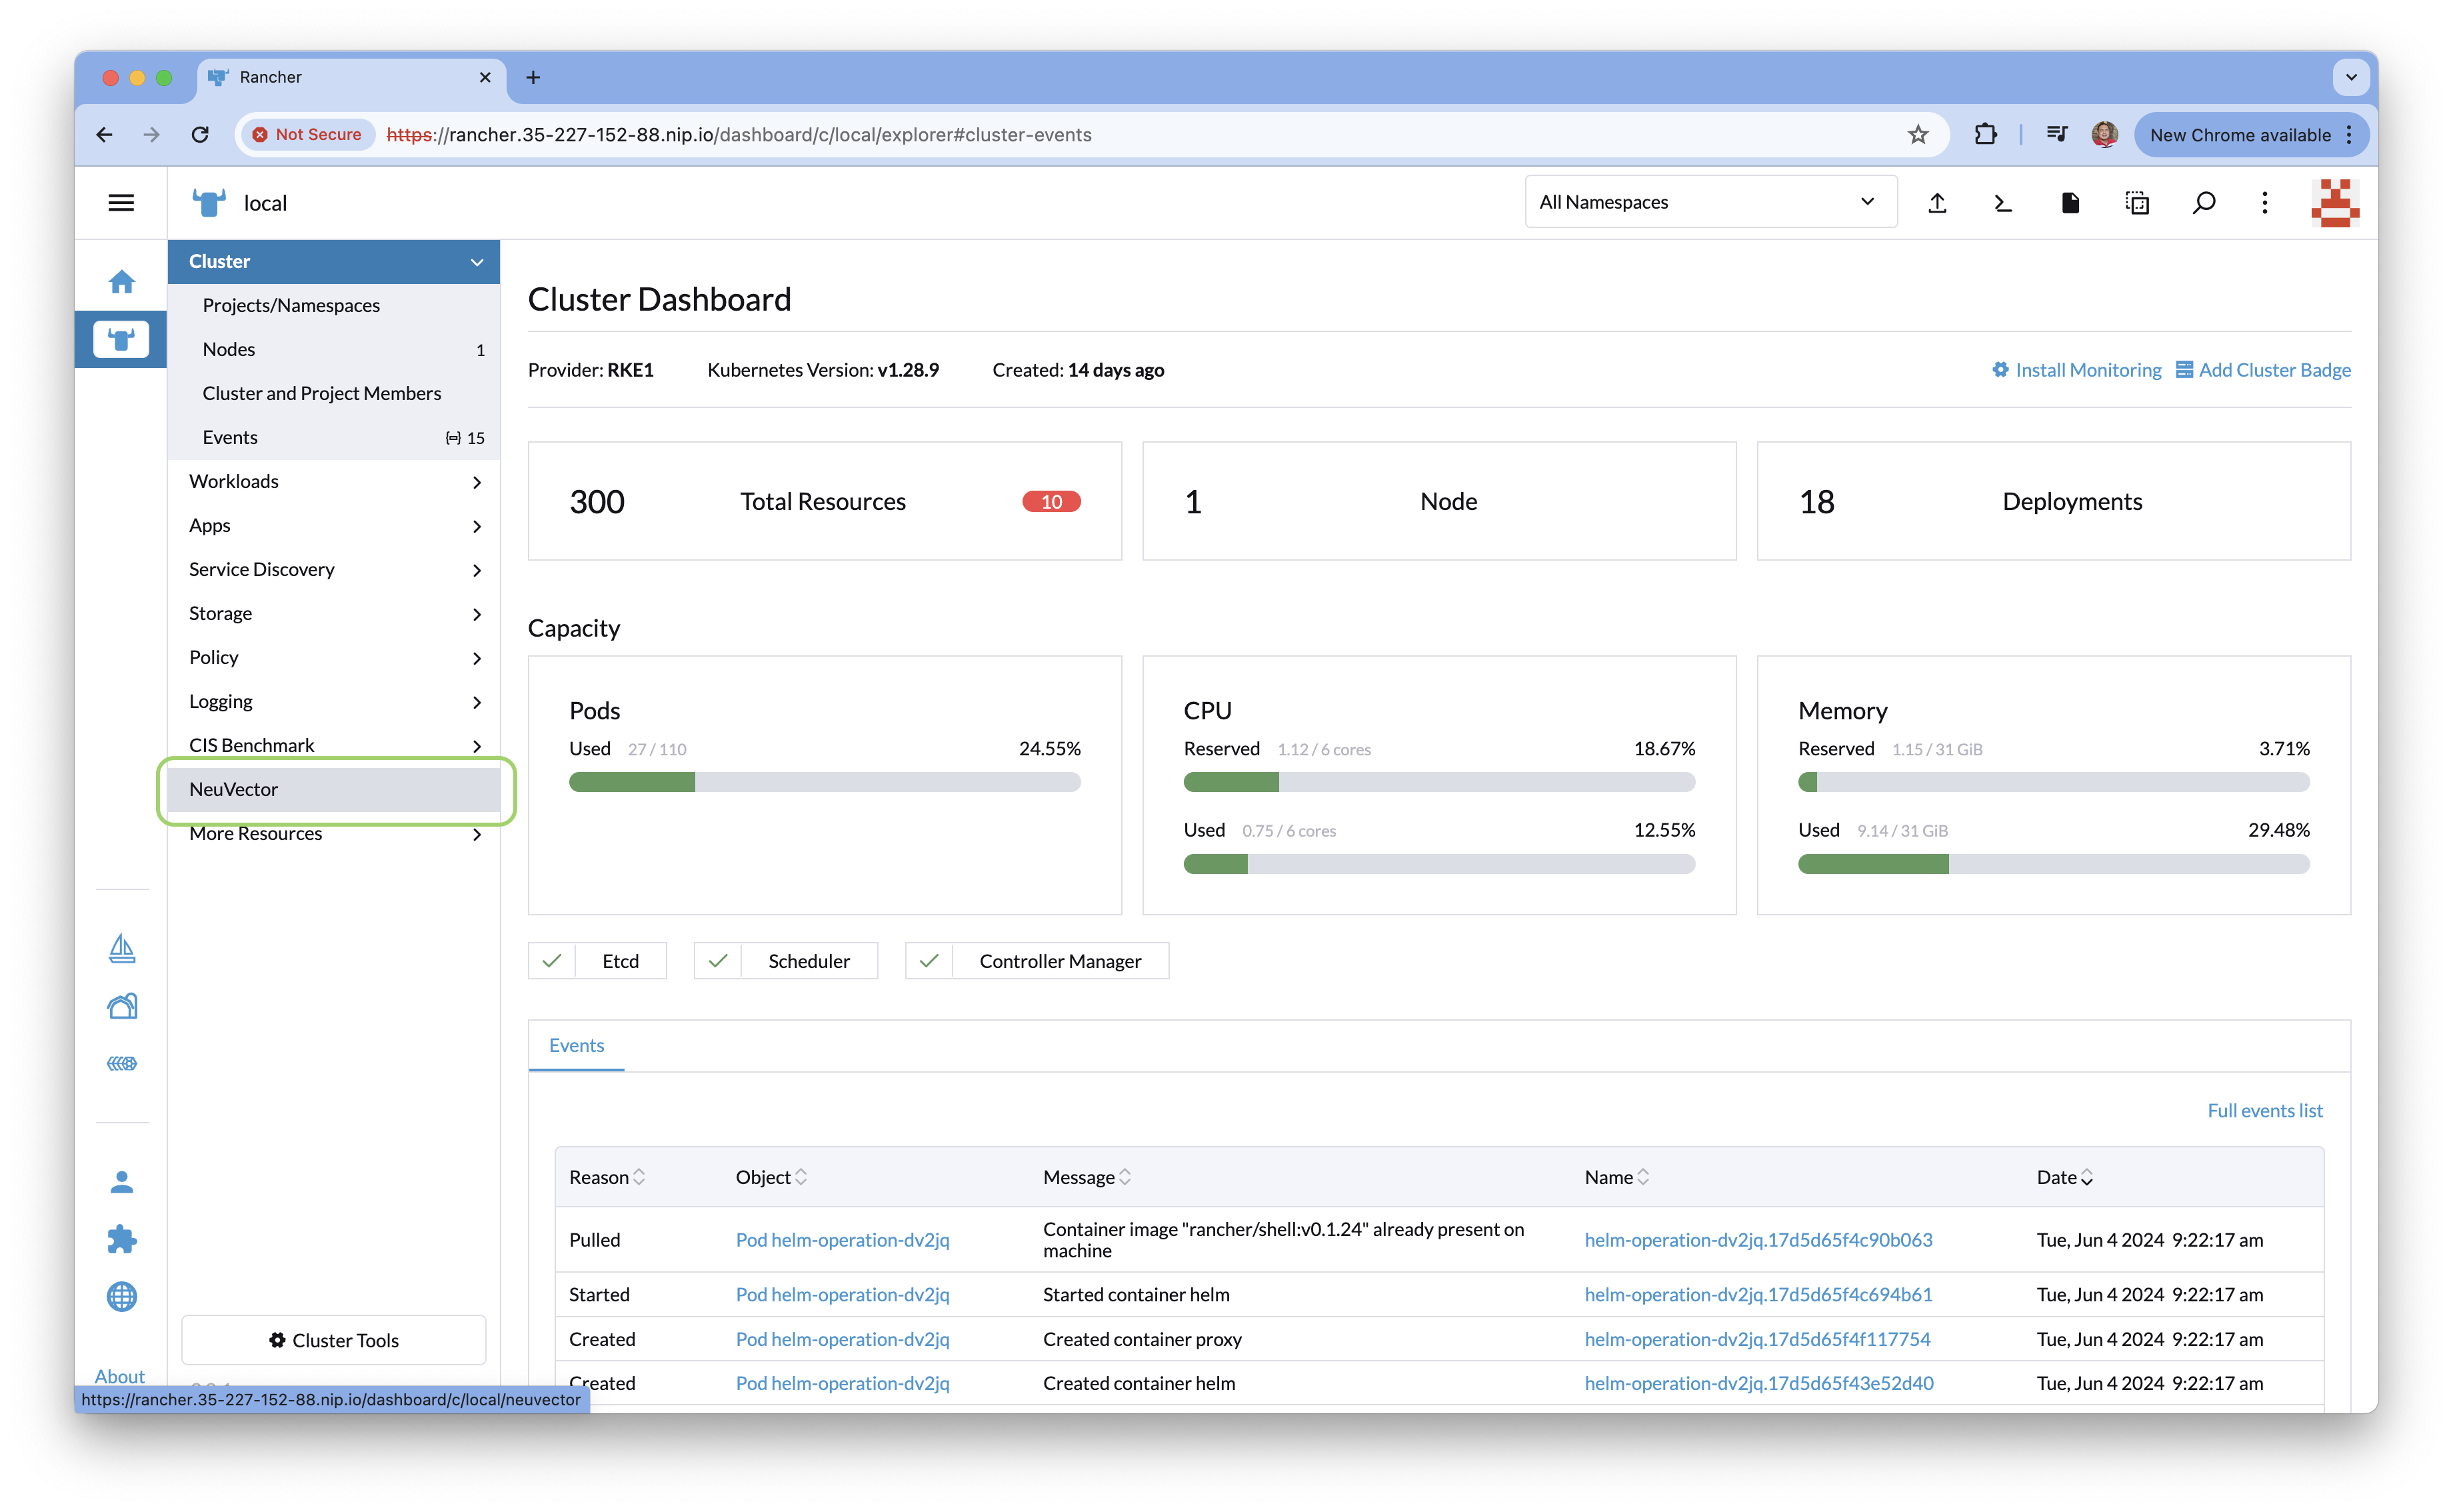This screenshot has width=2453, height=1512.
Task: Go to Home icon in sidebar
Action: [122, 282]
